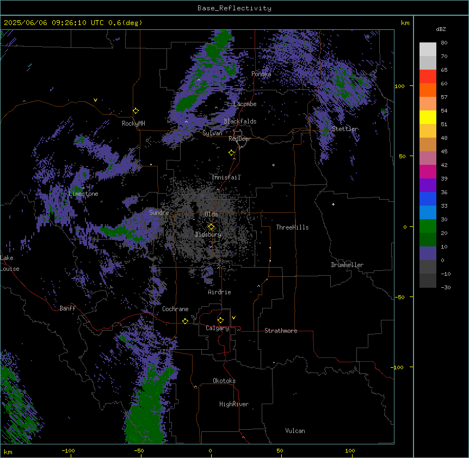The image size is (469, 458).
Task: Click the Airdrie label
Action: point(219,292)
